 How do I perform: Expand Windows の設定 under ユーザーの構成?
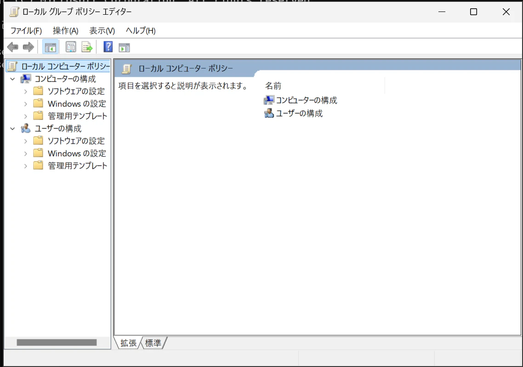[26, 154]
